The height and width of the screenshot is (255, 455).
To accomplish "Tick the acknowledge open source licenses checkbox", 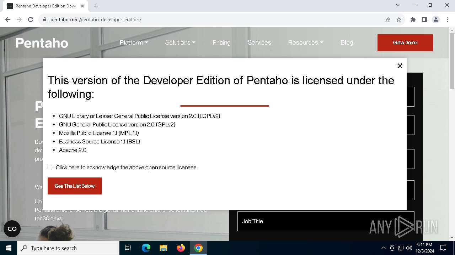I will (50, 167).
